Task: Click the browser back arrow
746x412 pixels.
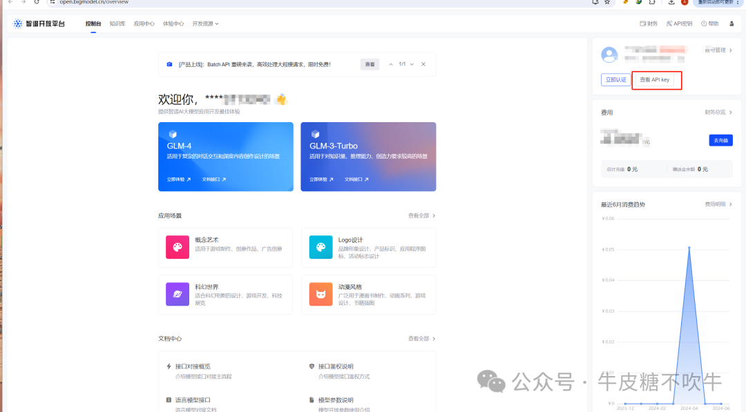Action: tap(10, 2)
